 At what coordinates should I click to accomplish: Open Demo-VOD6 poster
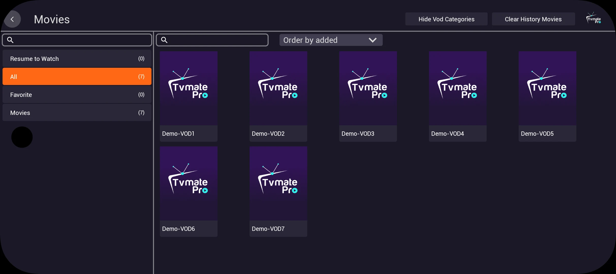click(x=189, y=183)
